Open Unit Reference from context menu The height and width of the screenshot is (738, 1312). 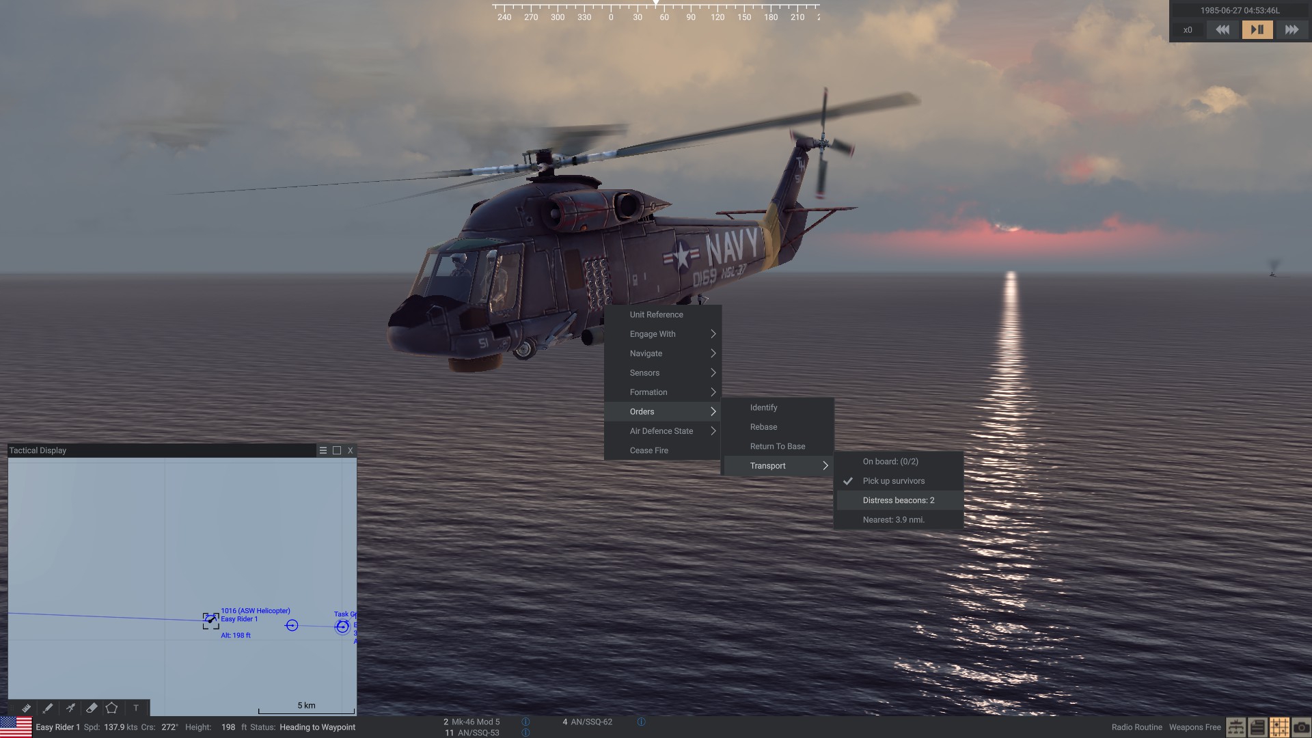pyautogui.click(x=663, y=314)
